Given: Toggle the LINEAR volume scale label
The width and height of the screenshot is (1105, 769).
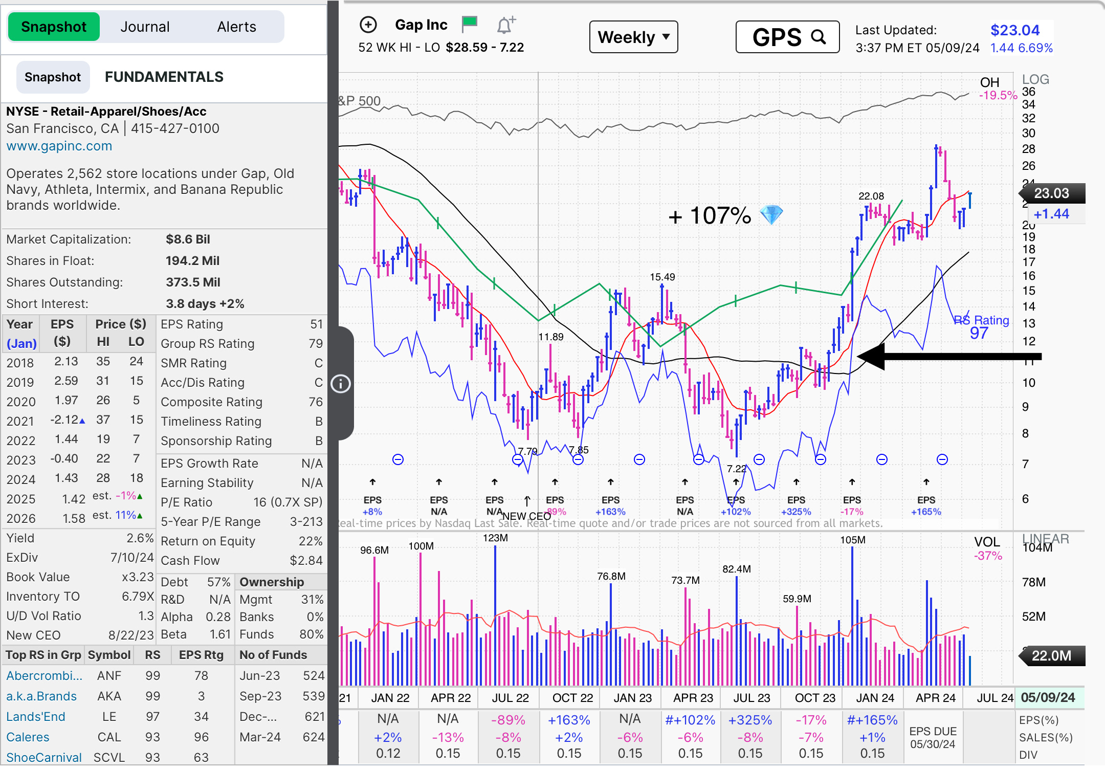Looking at the screenshot, I should click(1046, 538).
